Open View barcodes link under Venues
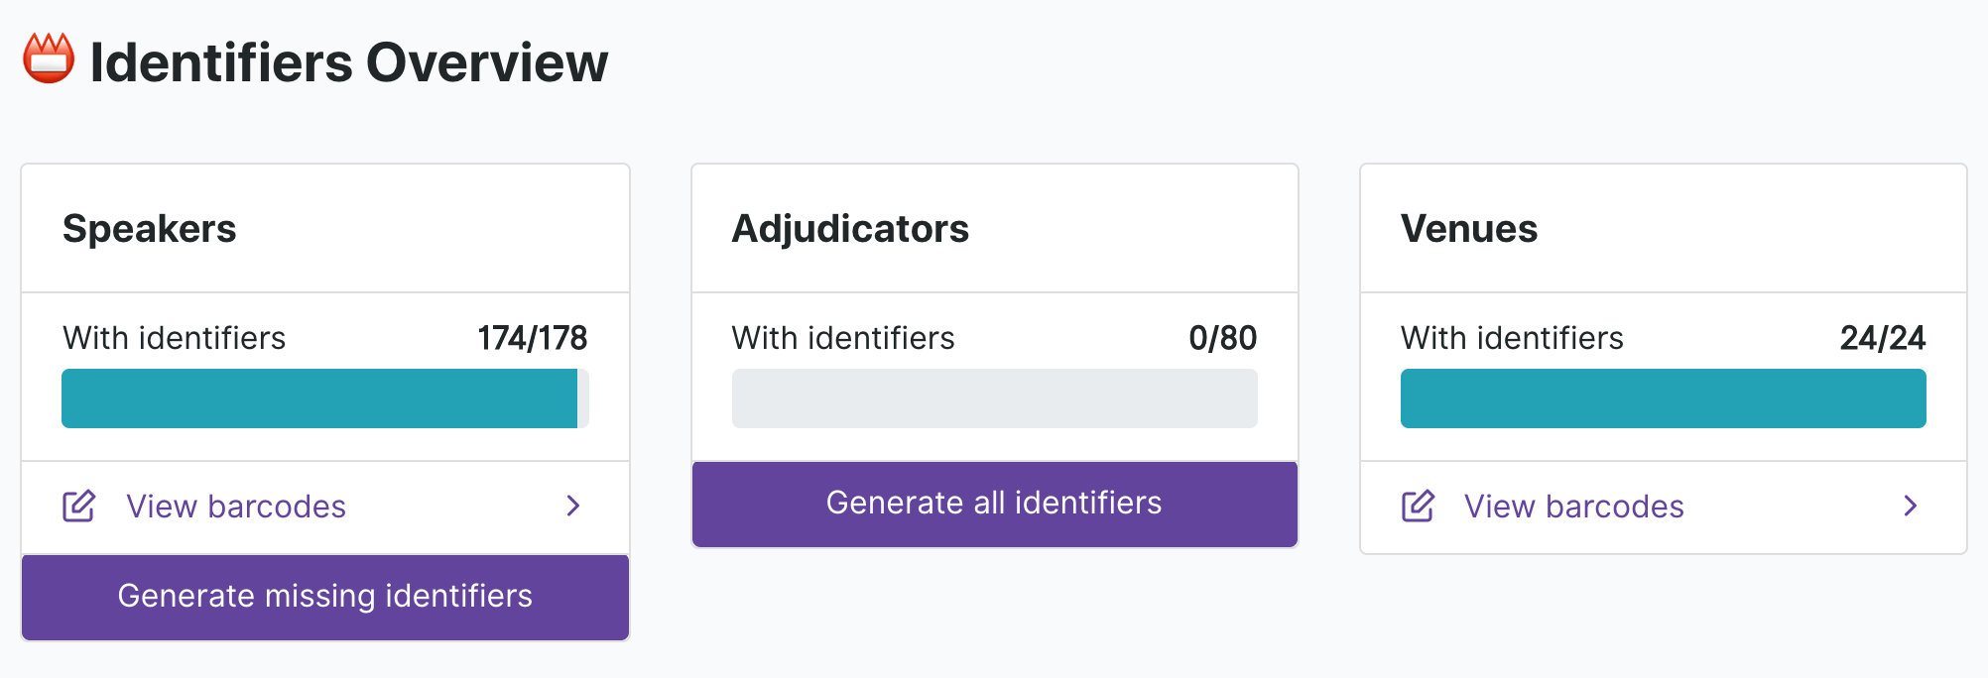The width and height of the screenshot is (1988, 678). [x=1664, y=507]
